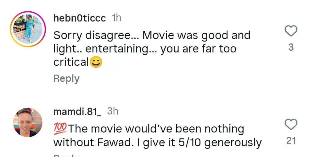This screenshot has height=157, width=314.
Task: Open the hebn0ticcc username profile link
Action: [x=79, y=18]
